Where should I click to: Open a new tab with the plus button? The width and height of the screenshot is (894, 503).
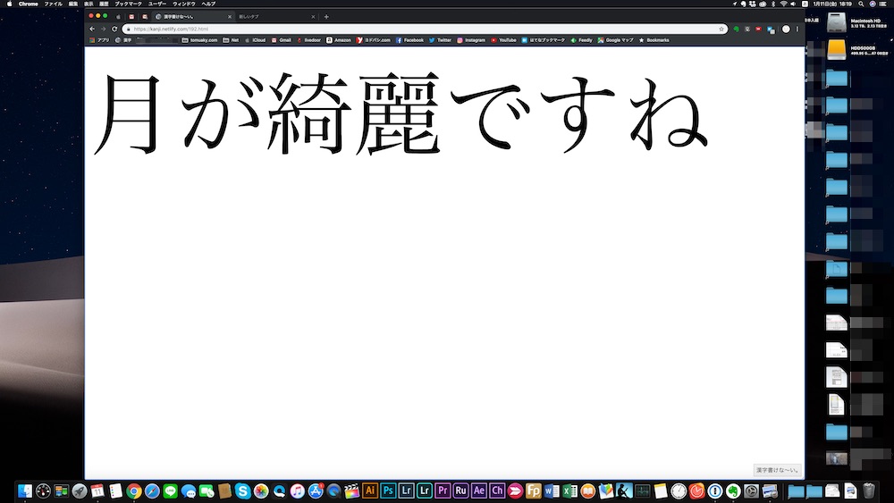(x=326, y=16)
